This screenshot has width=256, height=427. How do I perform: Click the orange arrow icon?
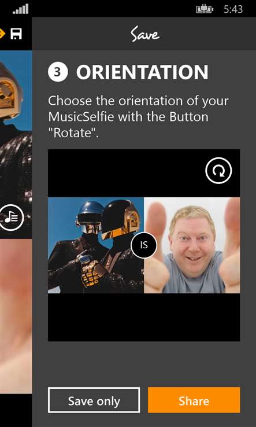click(x=2, y=34)
